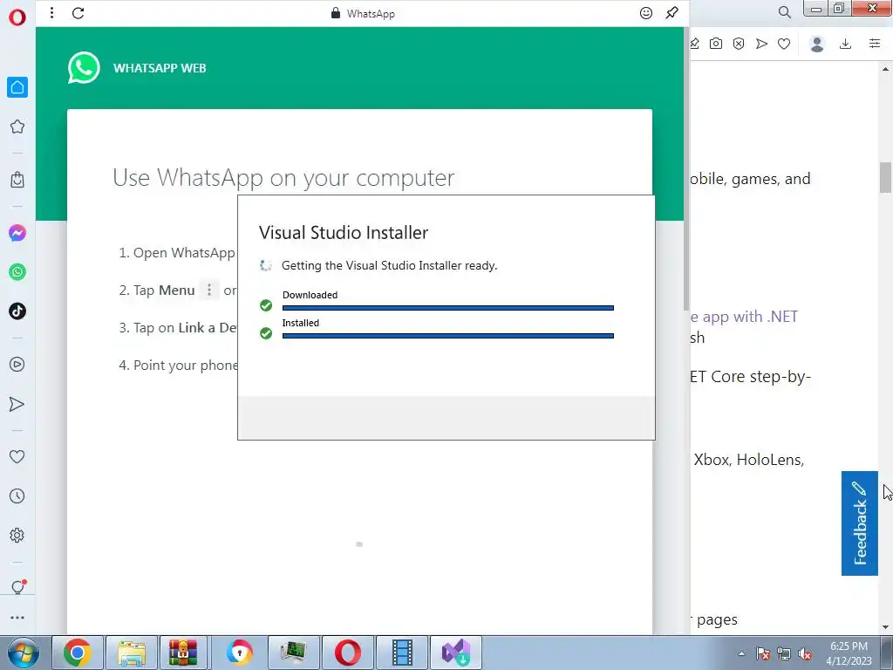
Task: Switch to Opera in the taskbar
Action: coord(348,653)
